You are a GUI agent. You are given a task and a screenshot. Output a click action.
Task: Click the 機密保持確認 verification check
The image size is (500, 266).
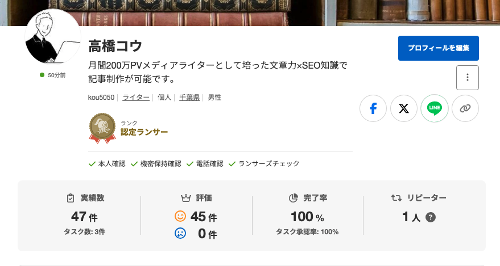pos(156,164)
